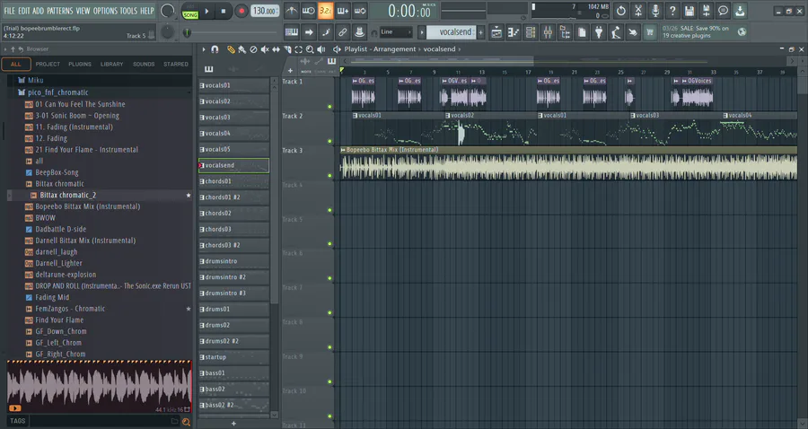This screenshot has height=429, width=808.
Task: Select the Zoom magnifier tool in Playlist
Action: click(310, 49)
